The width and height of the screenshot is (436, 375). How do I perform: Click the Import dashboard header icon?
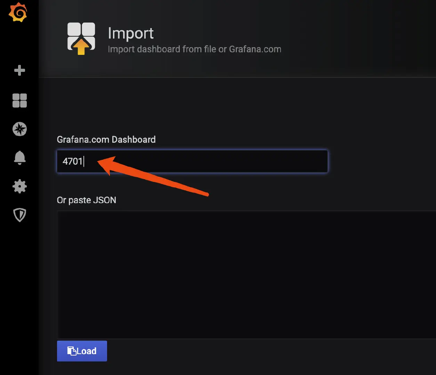(81, 39)
